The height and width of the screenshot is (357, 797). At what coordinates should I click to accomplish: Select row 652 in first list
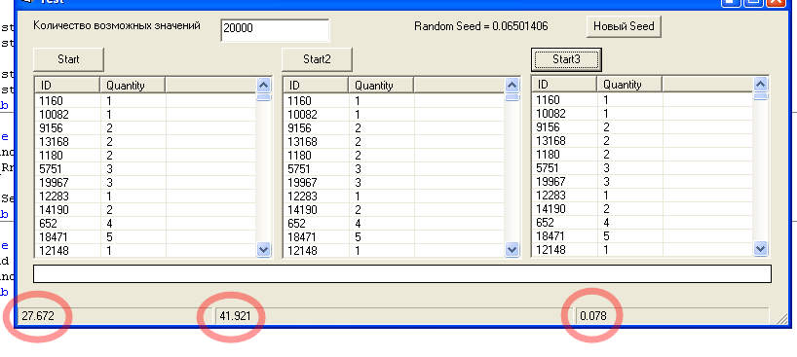[145, 224]
